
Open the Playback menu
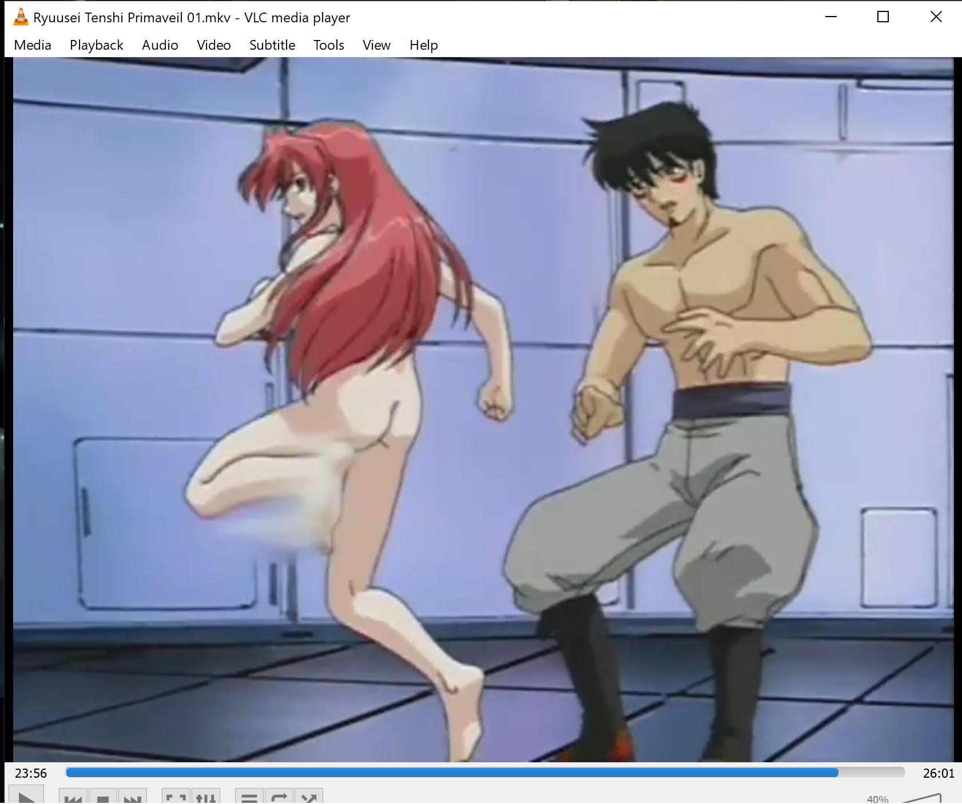tap(97, 45)
